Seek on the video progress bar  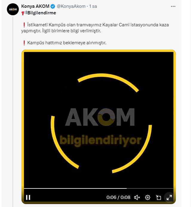(99, 188)
